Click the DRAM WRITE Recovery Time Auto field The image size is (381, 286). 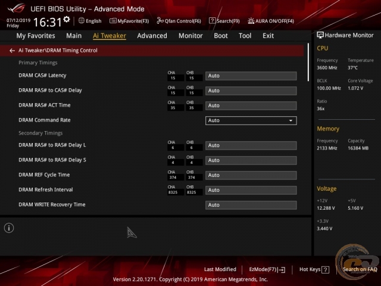coord(251,205)
